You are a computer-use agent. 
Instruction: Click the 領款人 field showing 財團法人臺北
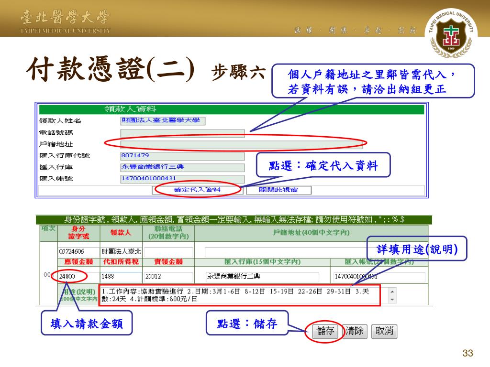coord(121,251)
